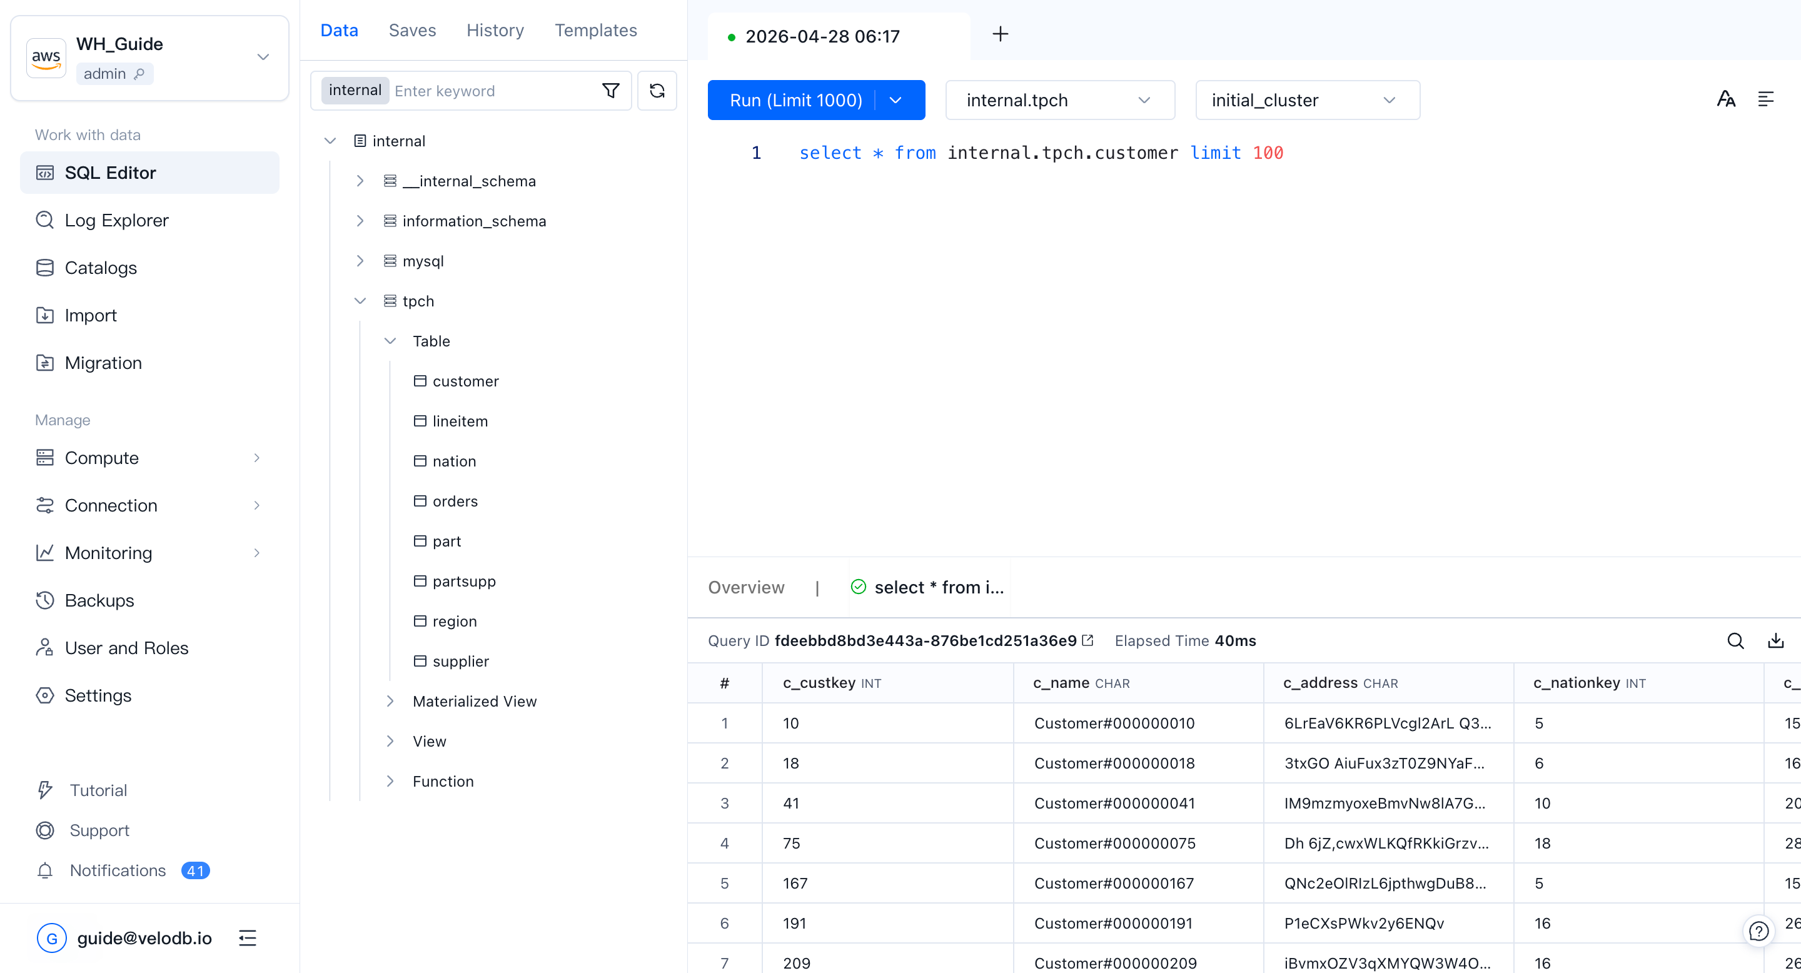The width and height of the screenshot is (1801, 973).
Task: Collapse sidebar using menu icon
Action: 248,937
